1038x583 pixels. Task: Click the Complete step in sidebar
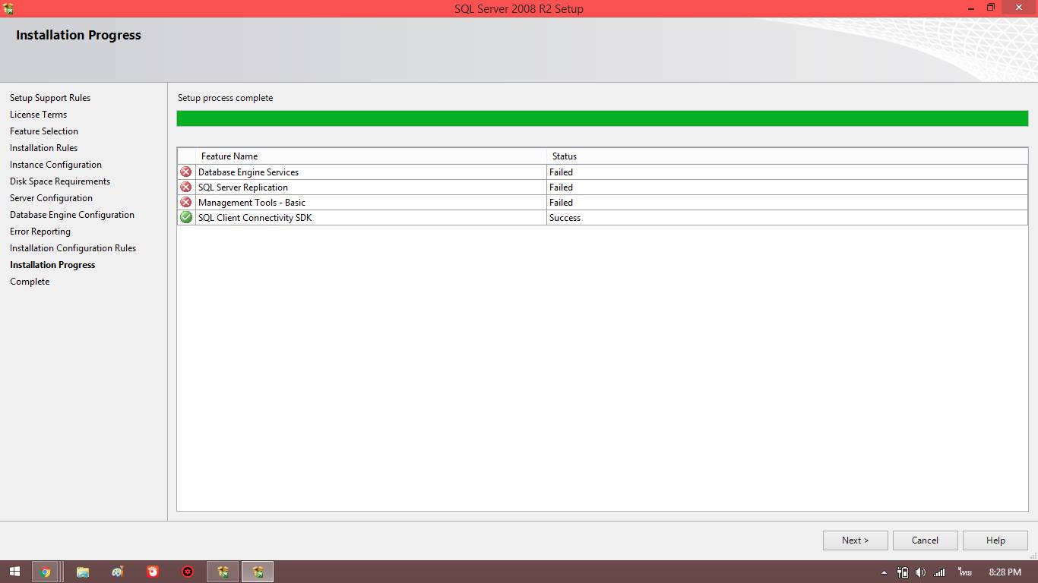30,282
